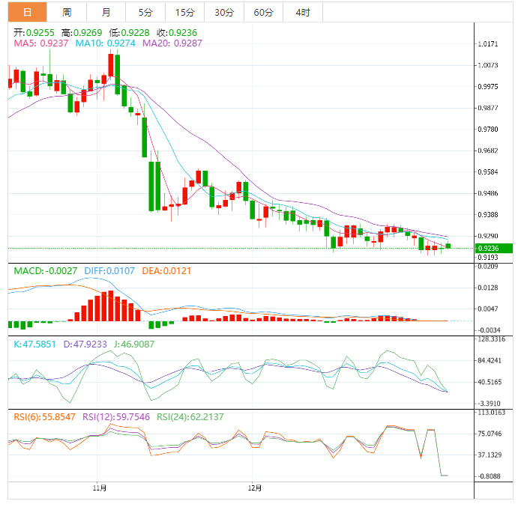The height and width of the screenshot is (507, 518).
Task: Click the 84.4241 KDJ axis label
Action: [x=490, y=361]
